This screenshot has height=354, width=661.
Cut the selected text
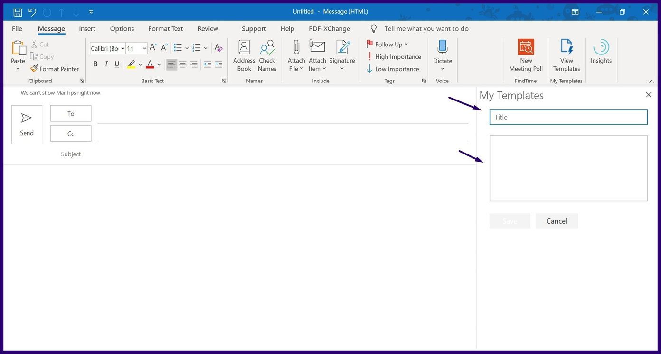click(40, 45)
